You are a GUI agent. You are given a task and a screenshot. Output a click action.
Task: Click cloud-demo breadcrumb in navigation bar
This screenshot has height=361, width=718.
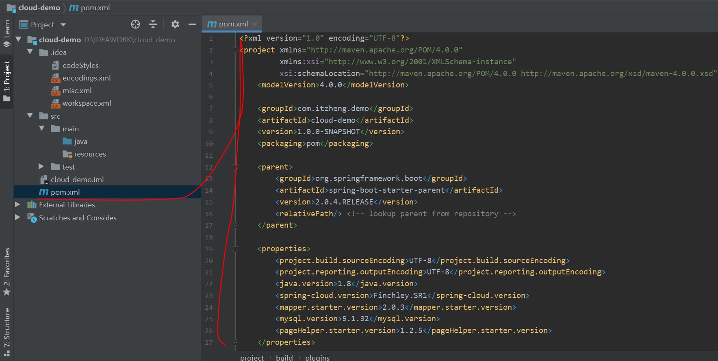click(x=39, y=8)
